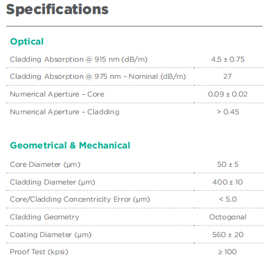
Task: Select the value 27
Action: click(227, 76)
